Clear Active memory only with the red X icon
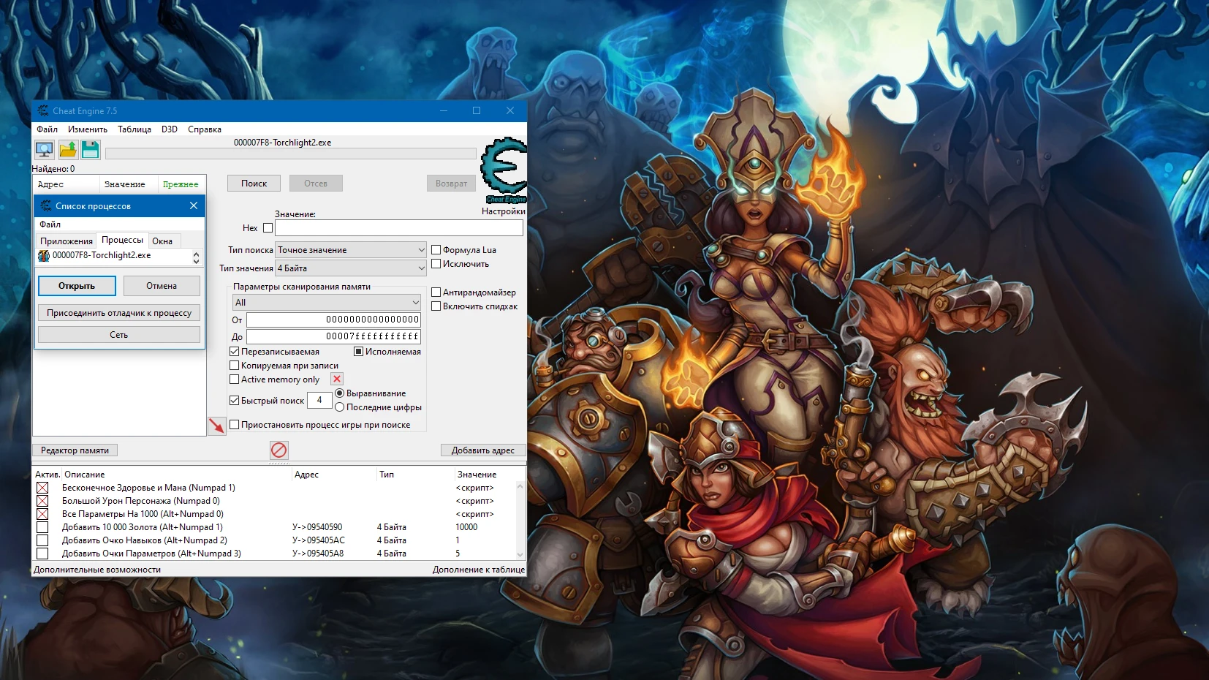Screen dimensions: 1209x680 [x=336, y=379]
